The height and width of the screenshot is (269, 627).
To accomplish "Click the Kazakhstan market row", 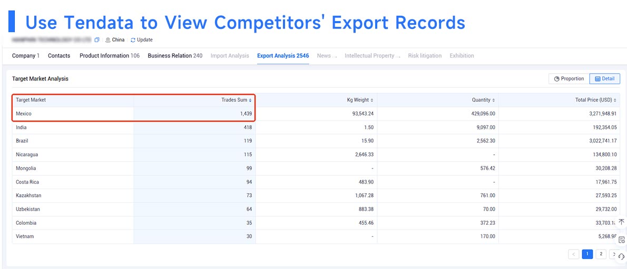I will pyautogui.click(x=316, y=195).
